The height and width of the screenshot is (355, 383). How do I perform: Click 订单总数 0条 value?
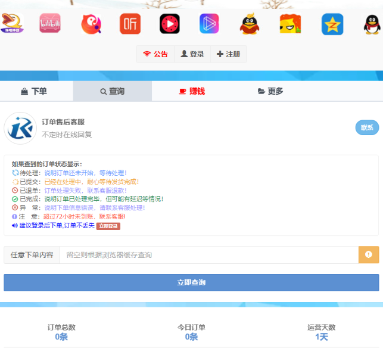[61, 337]
